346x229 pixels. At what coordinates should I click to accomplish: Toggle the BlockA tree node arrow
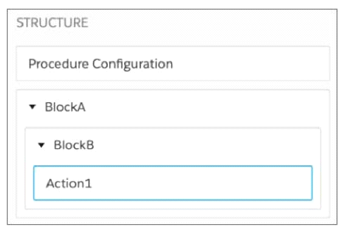point(32,107)
